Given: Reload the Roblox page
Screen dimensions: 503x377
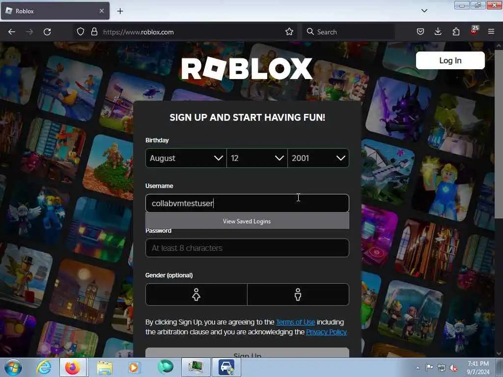Looking at the screenshot, I should tap(47, 32).
